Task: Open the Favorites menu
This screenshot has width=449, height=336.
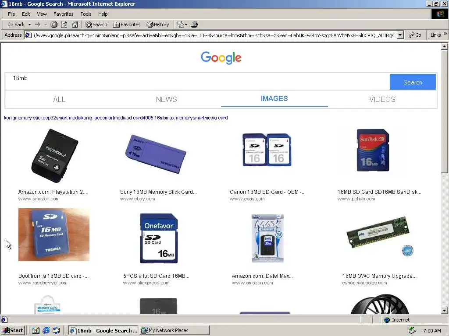Action: point(63,14)
